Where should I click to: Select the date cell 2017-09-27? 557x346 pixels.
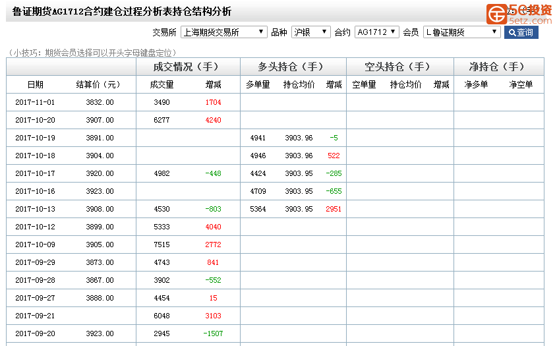click(35, 298)
